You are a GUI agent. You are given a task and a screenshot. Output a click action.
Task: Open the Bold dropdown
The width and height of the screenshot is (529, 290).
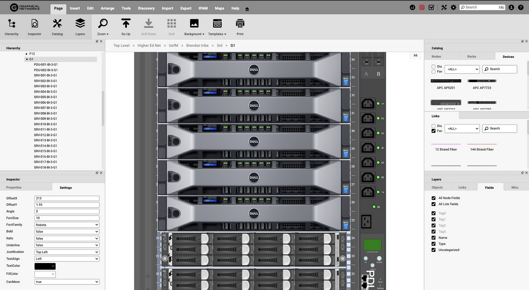[67, 231]
